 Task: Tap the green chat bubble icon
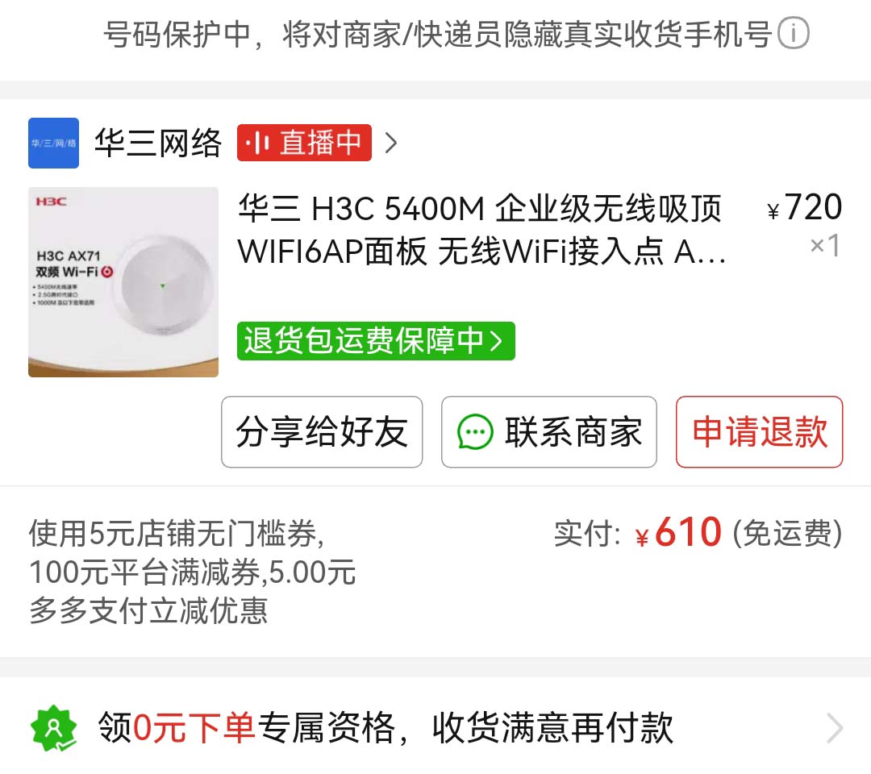coord(475,432)
